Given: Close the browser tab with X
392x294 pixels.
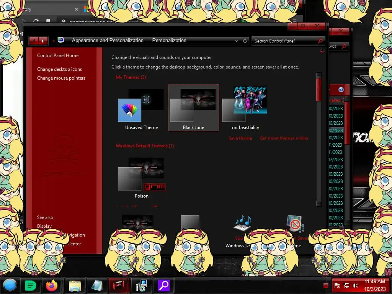Looking at the screenshot, I should [x=77, y=9].
